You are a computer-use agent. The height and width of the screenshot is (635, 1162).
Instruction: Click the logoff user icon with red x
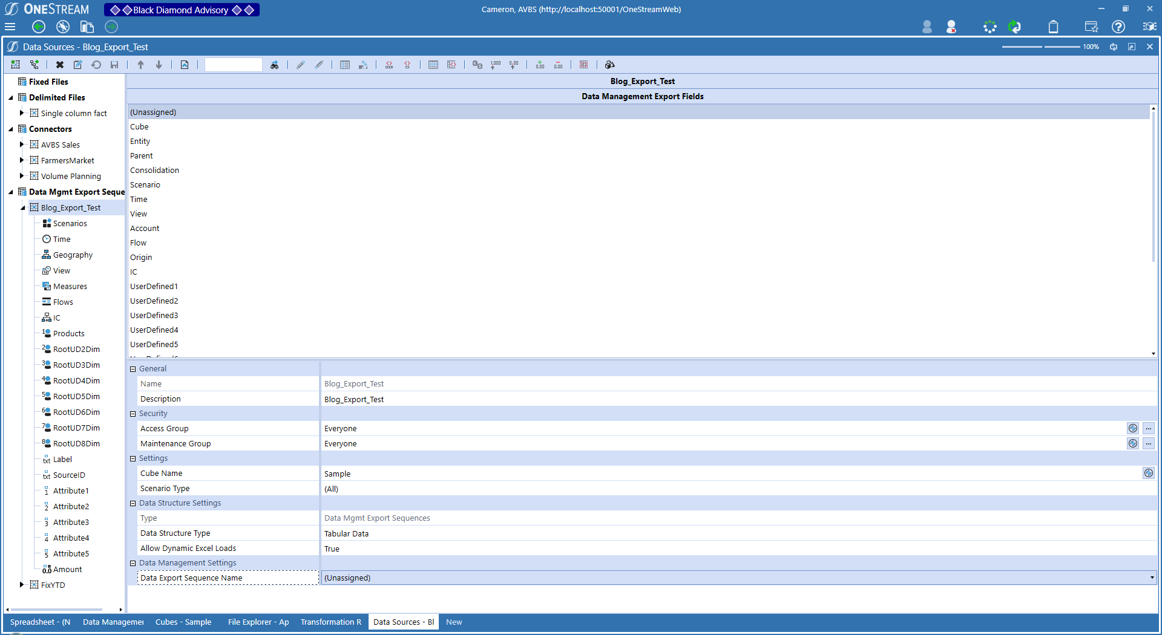tap(951, 27)
